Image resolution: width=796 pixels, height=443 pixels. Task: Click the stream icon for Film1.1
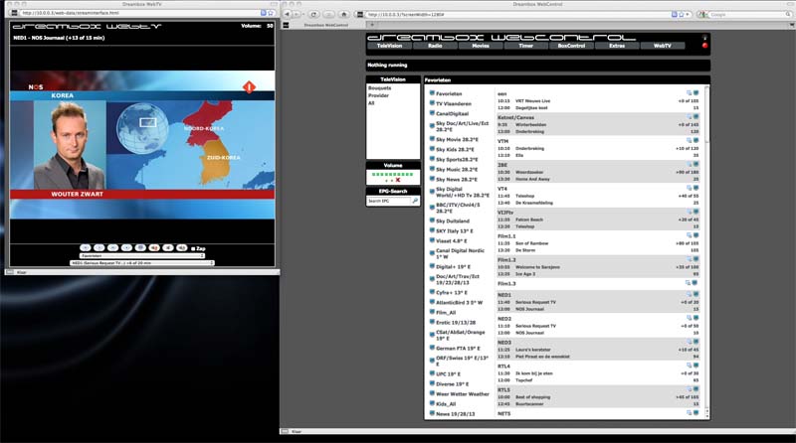[696, 235]
